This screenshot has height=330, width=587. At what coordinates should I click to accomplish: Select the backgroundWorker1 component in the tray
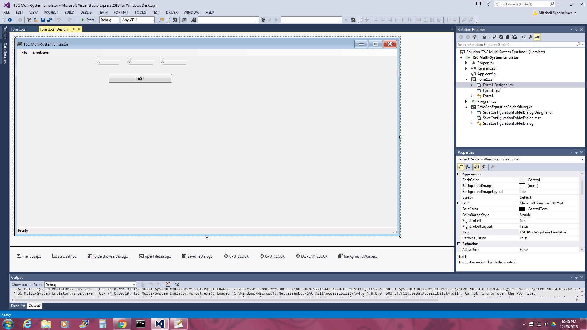358,256
